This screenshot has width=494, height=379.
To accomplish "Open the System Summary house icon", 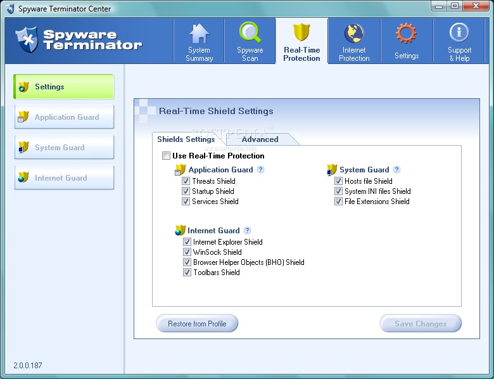I will [x=199, y=34].
